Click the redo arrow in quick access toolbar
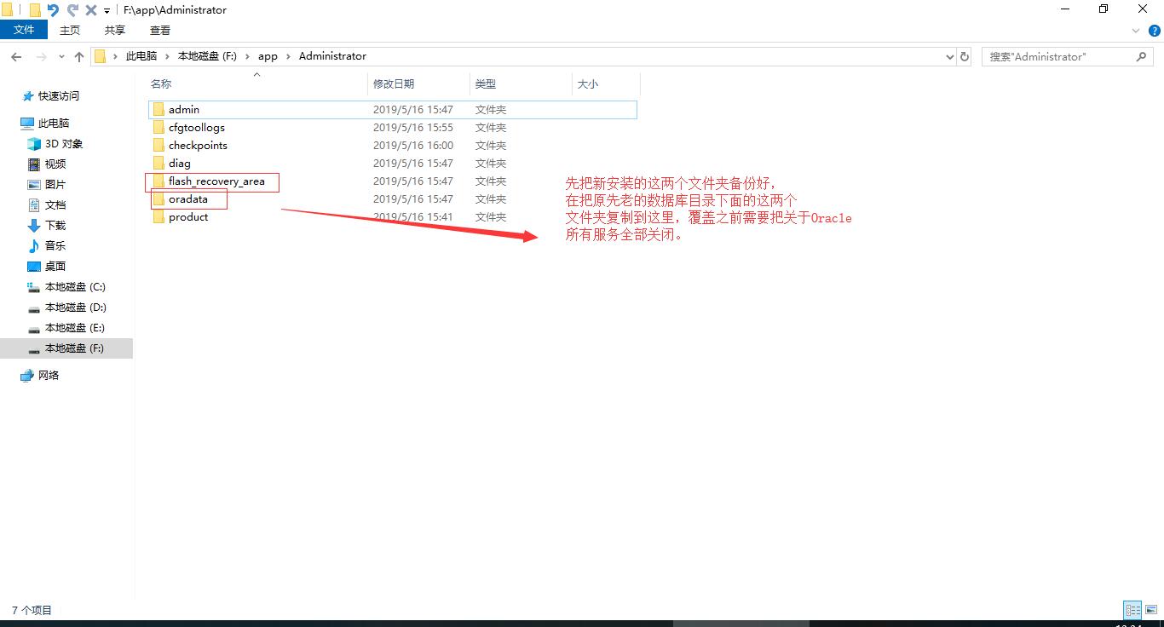This screenshot has width=1164, height=627. 72,10
